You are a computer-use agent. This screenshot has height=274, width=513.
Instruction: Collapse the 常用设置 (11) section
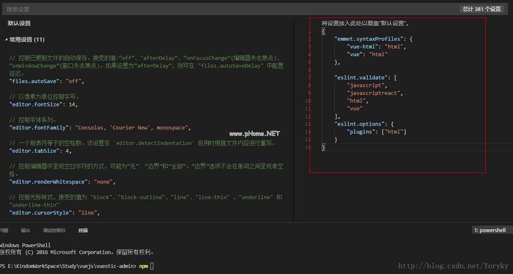(x=6, y=39)
